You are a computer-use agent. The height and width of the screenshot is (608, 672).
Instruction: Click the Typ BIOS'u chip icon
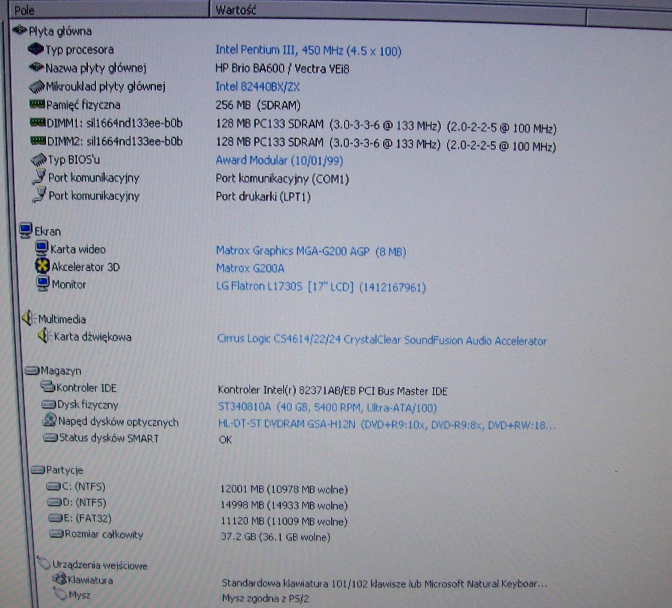click(39, 159)
